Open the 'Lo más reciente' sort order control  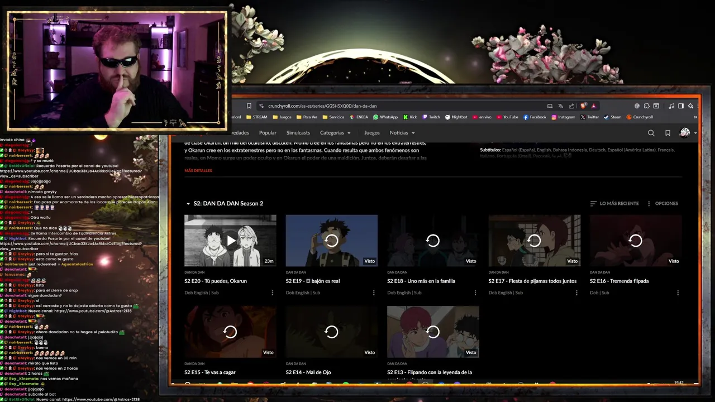614,203
